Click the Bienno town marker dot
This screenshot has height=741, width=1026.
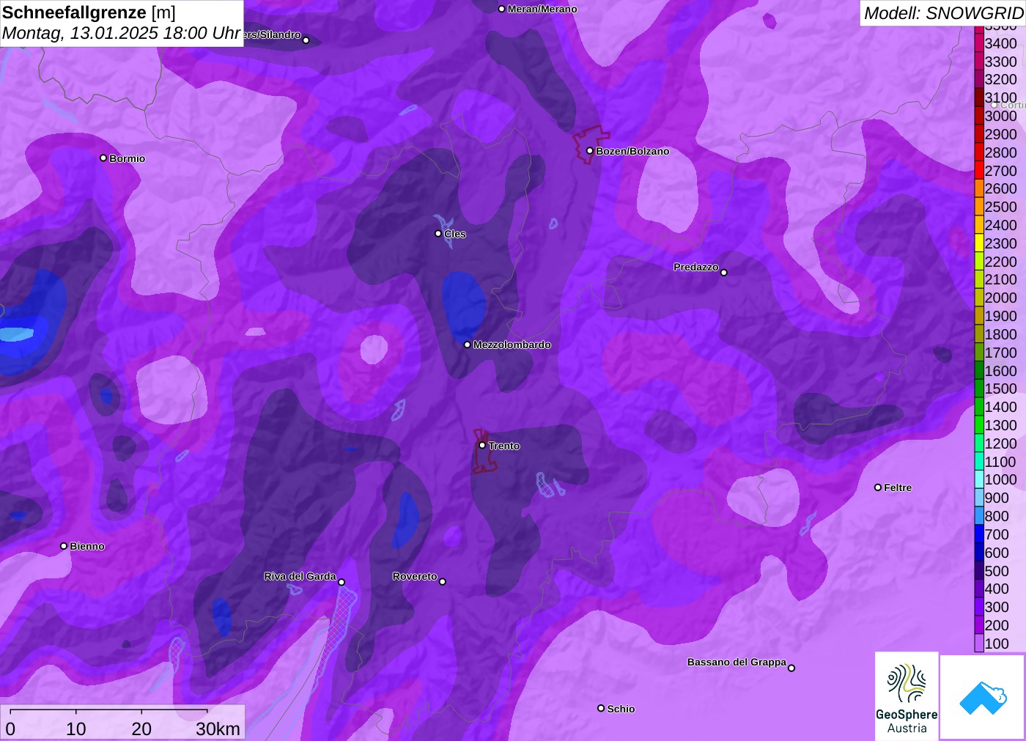64,546
